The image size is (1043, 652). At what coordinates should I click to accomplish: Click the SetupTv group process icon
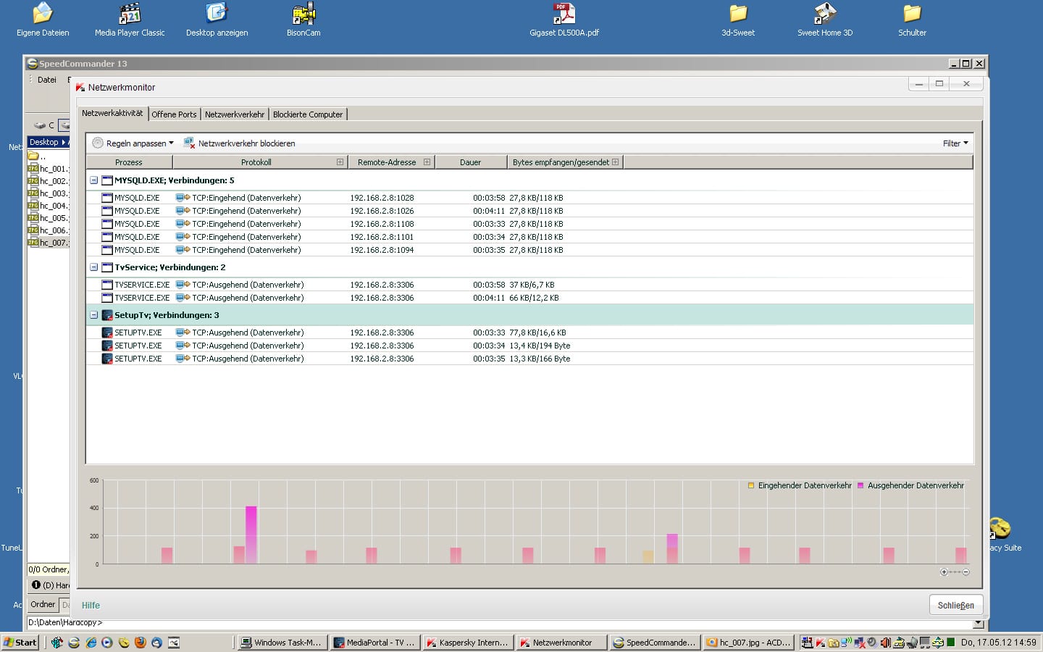point(107,315)
